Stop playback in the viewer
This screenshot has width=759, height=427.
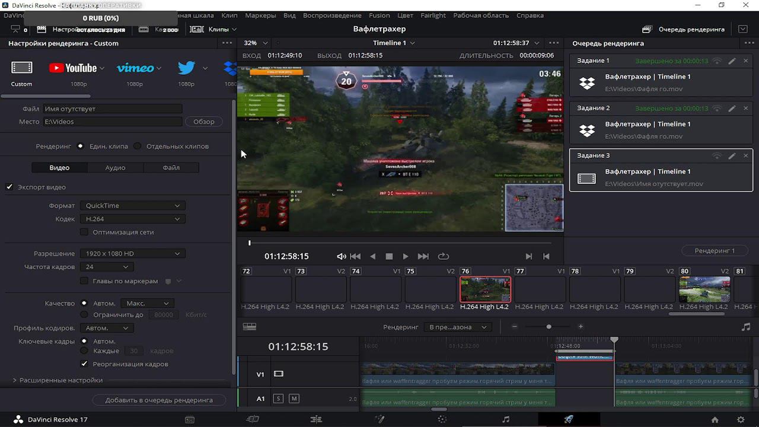point(389,256)
